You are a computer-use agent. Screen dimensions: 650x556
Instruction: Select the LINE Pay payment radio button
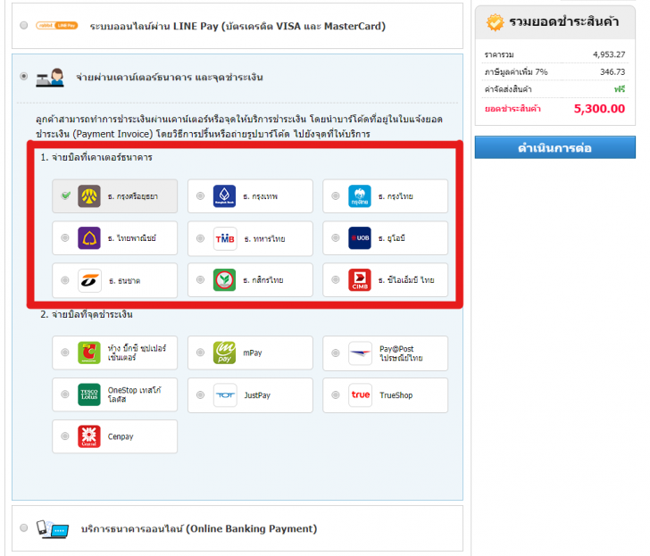click(24, 25)
